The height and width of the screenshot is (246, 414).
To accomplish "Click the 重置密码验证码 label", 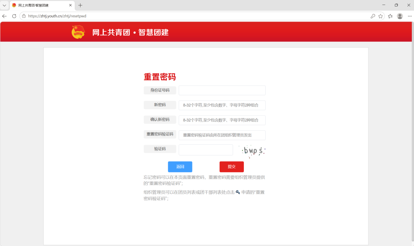I will point(160,134).
